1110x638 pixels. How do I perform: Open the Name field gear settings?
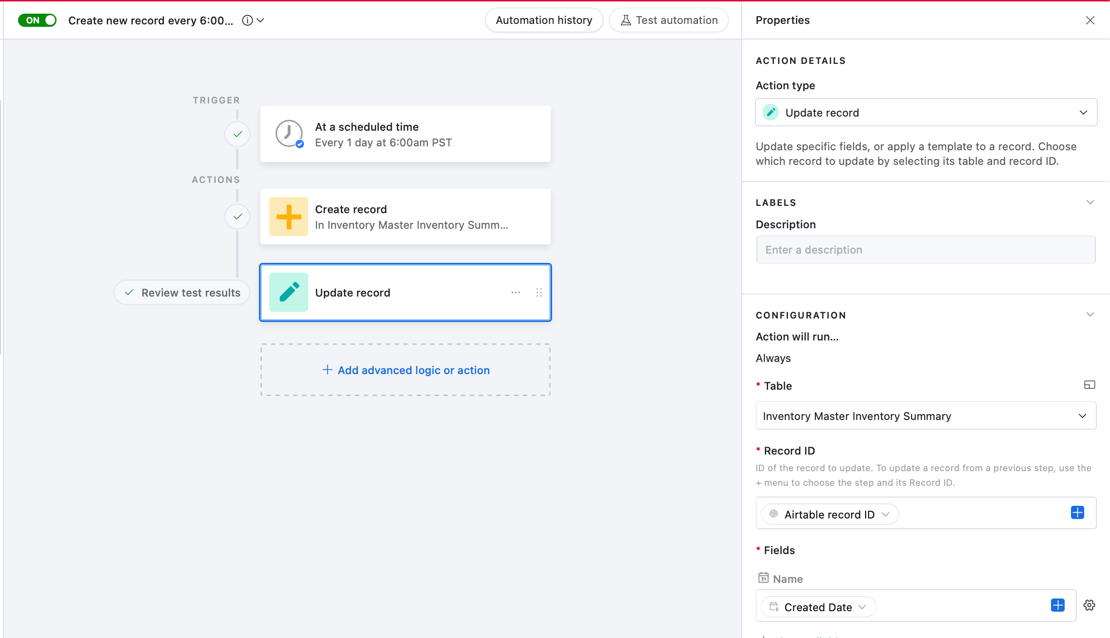pyautogui.click(x=1089, y=605)
